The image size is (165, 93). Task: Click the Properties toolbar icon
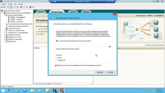24,7
